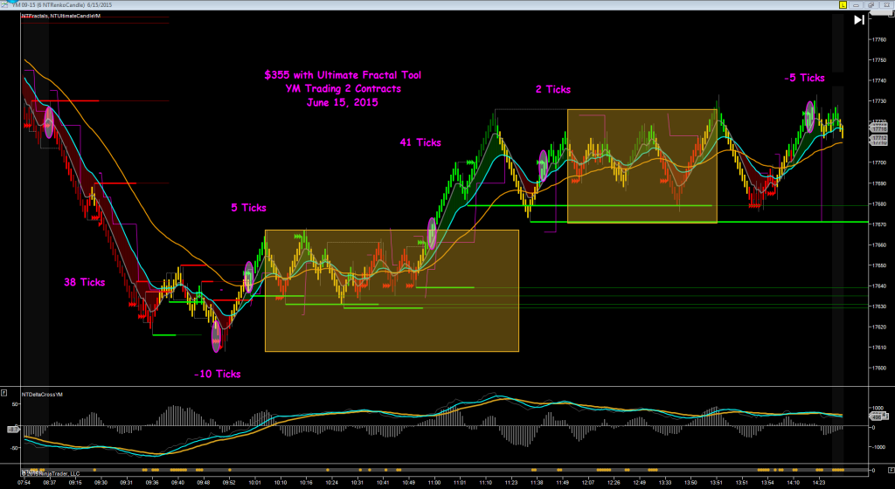Select the '-5 Ticks' annotation
The height and width of the screenshot is (489, 895).
[804, 77]
